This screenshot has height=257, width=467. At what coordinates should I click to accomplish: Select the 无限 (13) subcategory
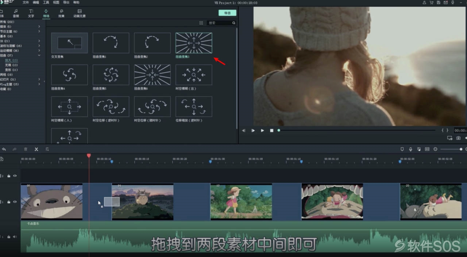11,65
